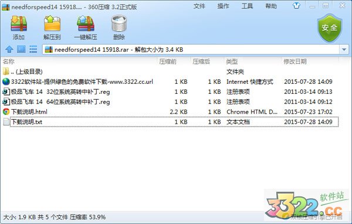This screenshot has width=352, height=224.
Task: Sort by the 压缩前 column header
Action: [168, 62]
